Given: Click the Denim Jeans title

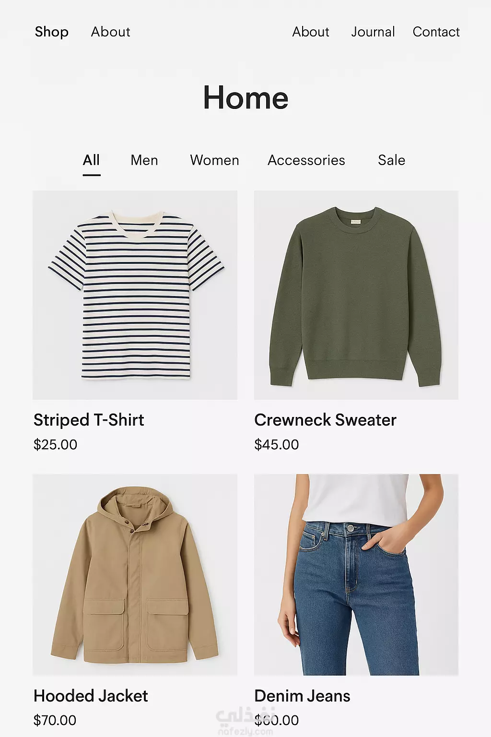Looking at the screenshot, I should pyautogui.click(x=302, y=696).
